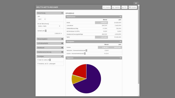Expand the Steuerangaben section plus icon

(62, 39)
